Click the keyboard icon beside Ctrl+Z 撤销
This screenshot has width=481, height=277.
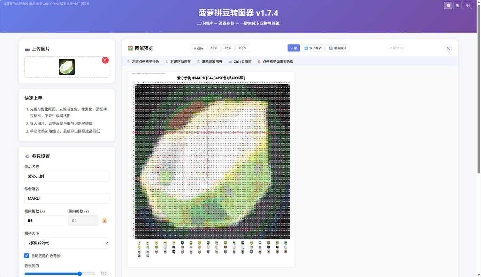[230, 62]
